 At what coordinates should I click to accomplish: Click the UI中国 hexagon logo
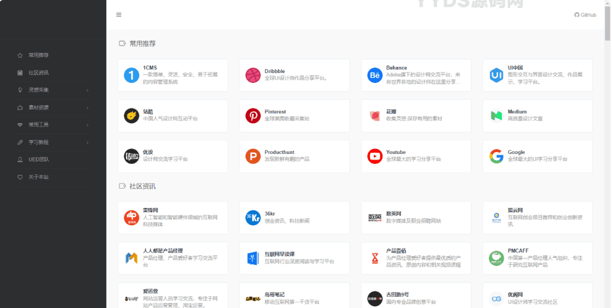496,75
